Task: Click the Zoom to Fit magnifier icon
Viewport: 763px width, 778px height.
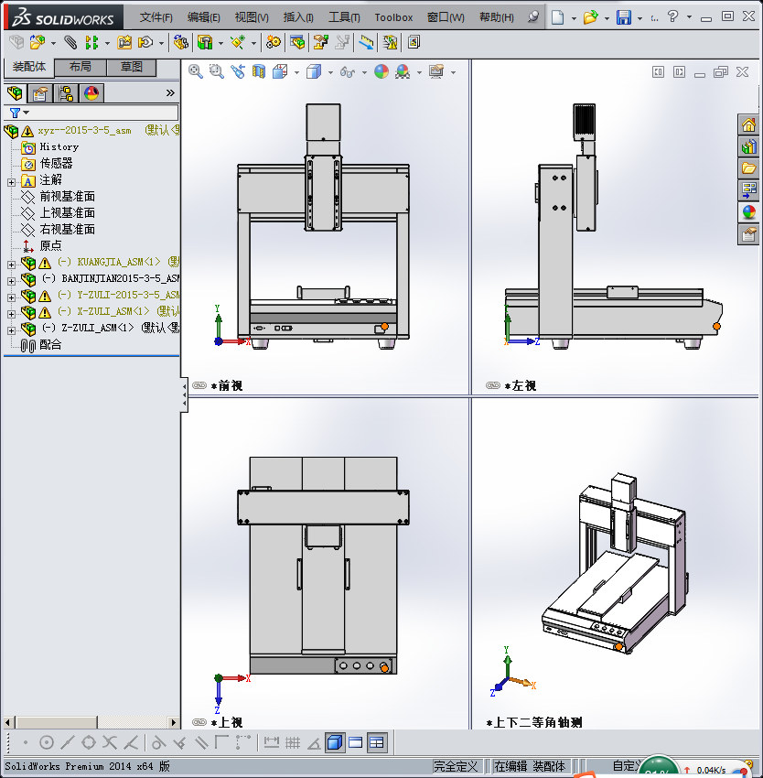Action: tap(196, 71)
